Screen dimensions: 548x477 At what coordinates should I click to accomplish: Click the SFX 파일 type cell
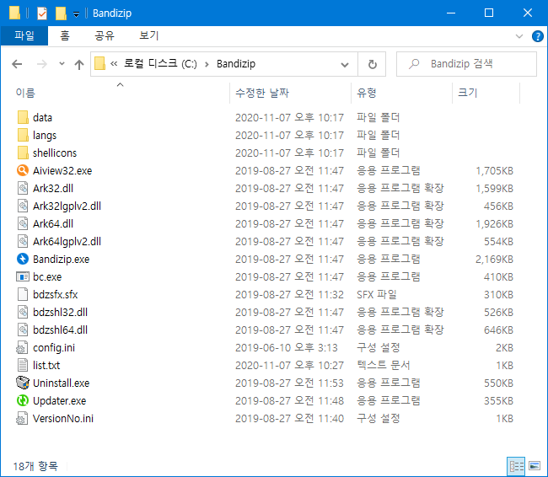pos(377,295)
